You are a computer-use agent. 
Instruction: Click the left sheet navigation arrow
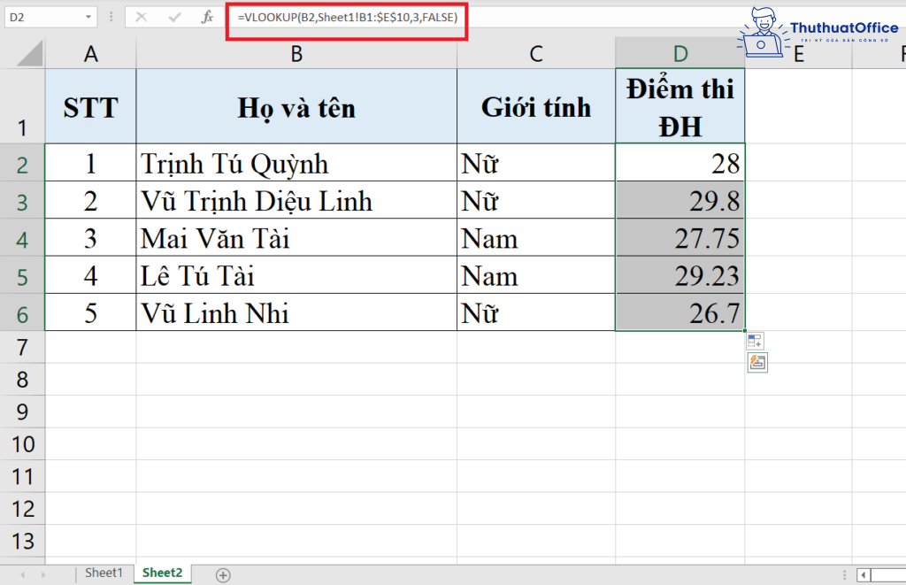click(23, 574)
